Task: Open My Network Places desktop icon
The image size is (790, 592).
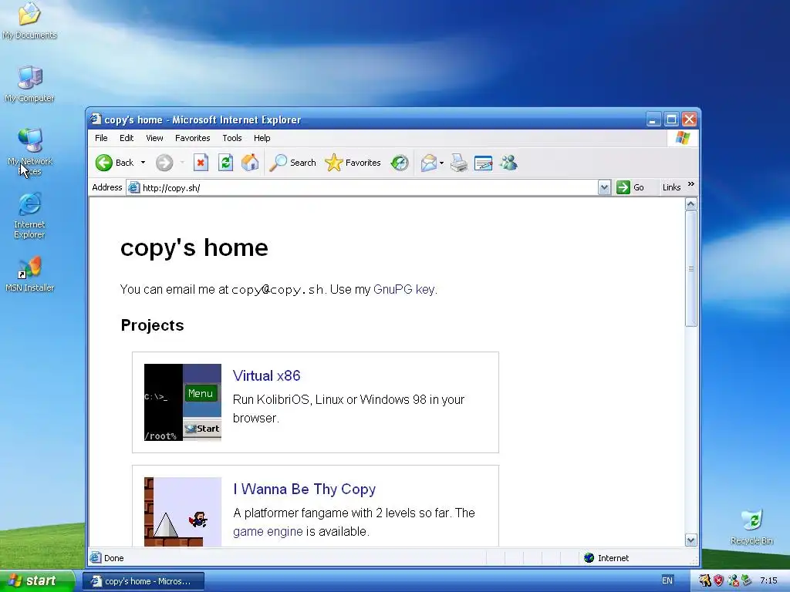Action: tap(30, 152)
